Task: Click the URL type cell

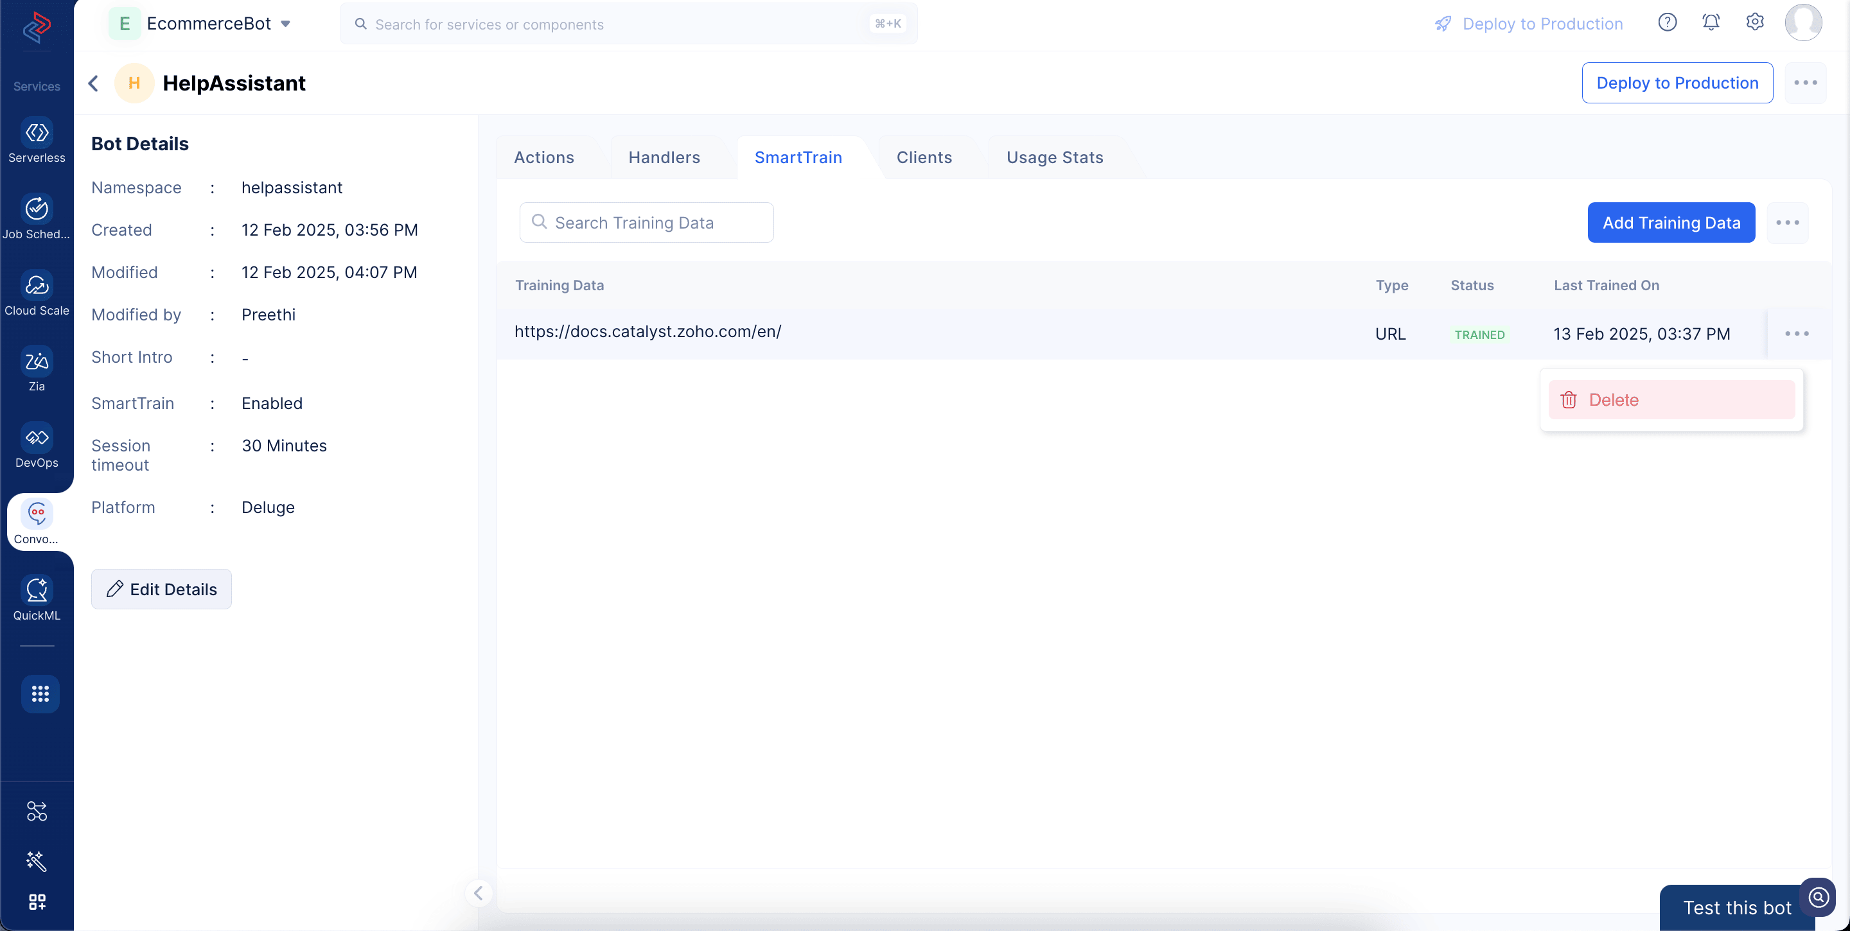Action: [x=1390, y=334]
